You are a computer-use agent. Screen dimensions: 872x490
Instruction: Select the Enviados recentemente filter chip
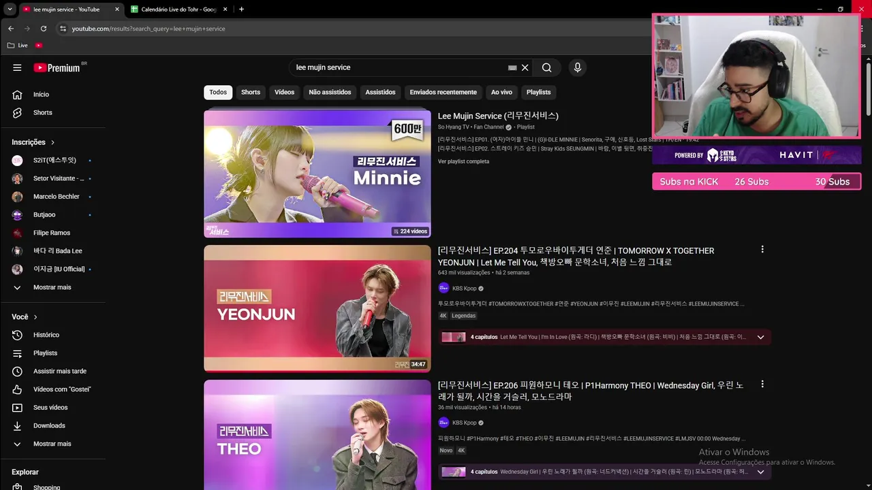pyautogui.click(x=443, y=93)
